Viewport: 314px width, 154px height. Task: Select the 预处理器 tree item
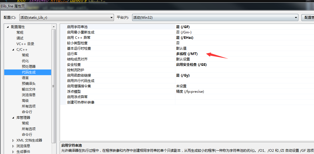pos(29,67)
